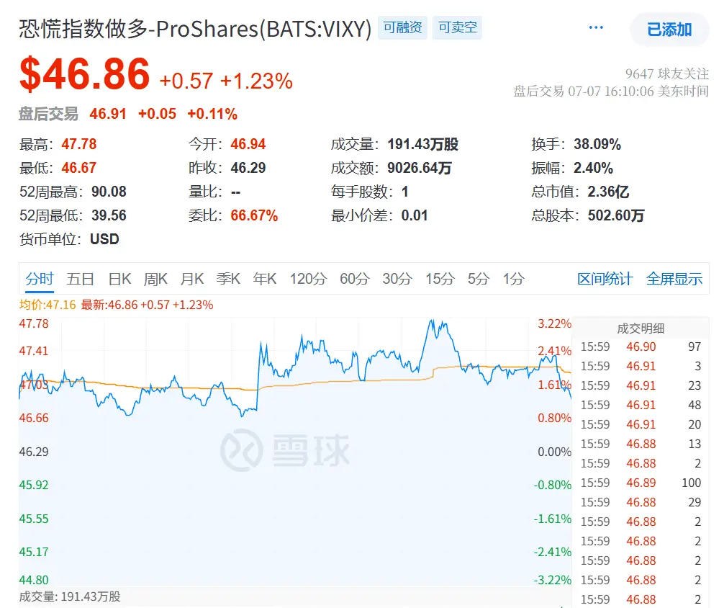The width and height of the screenshot is (724, 608).
Task: Switch to the 120分 interval tab
Action: pos(309,279)
